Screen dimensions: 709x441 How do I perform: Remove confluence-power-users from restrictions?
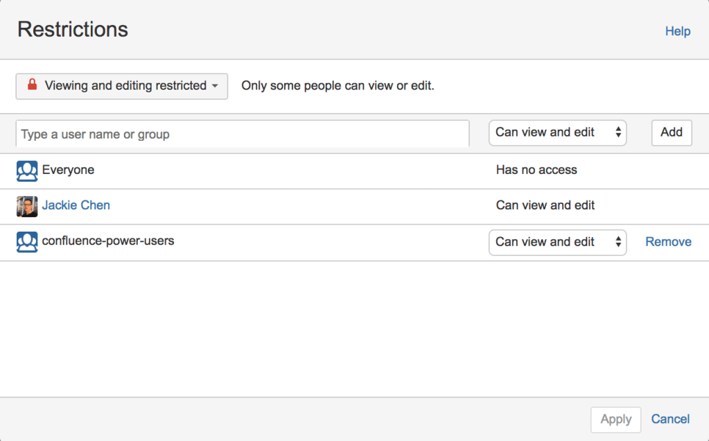coord(667,241)
